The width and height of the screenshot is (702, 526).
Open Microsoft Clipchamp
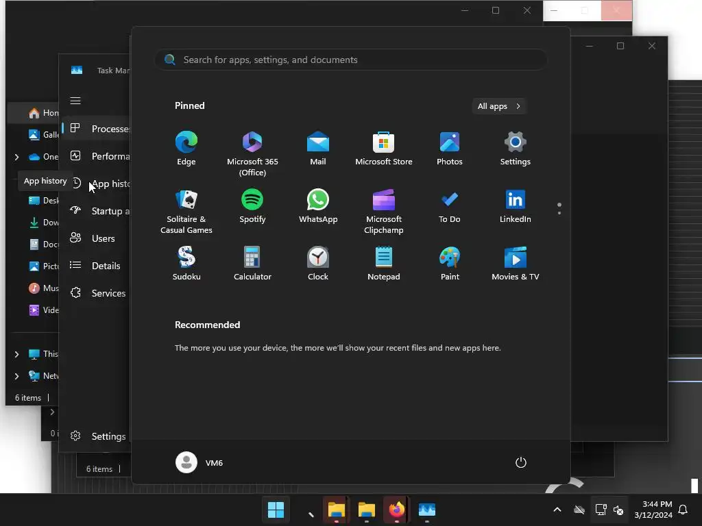point(384,212)
